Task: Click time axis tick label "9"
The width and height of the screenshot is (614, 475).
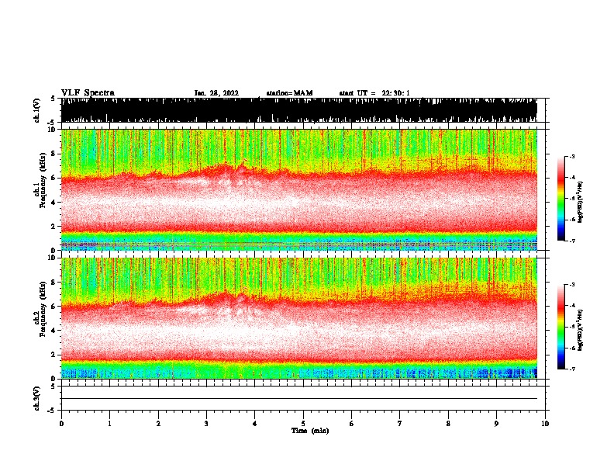Action: point(496,424)
